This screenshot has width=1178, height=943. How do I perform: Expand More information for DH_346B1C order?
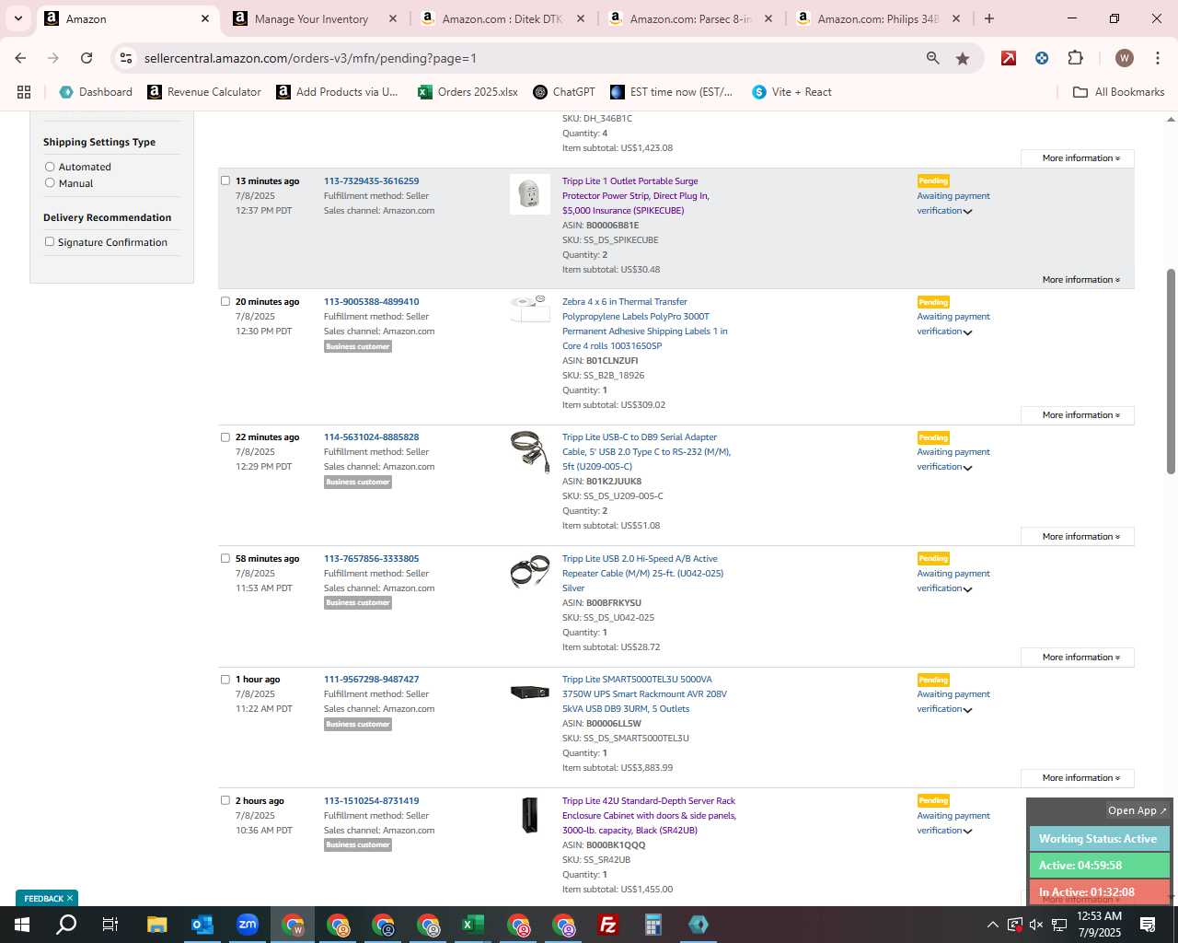1078,158
